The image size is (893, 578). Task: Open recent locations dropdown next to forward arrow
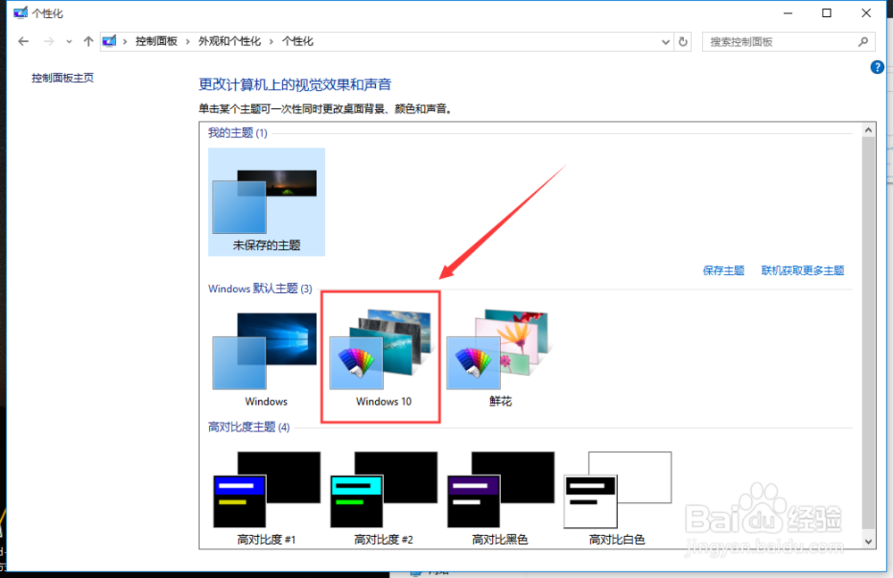tap(69, 41)
